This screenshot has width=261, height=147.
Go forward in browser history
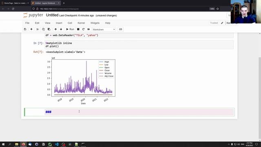[x=8, y=9]
